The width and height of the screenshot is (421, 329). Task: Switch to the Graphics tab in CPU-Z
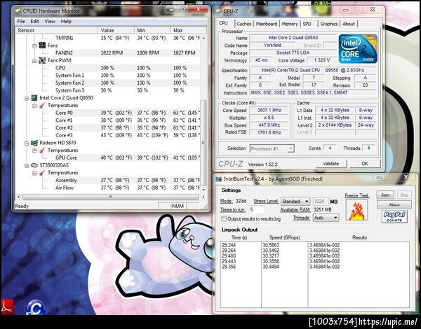coord(329,24)
